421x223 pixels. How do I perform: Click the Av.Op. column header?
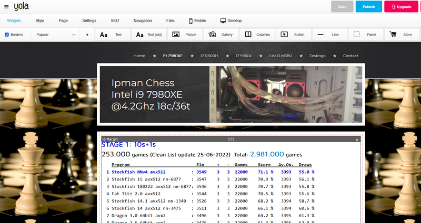(x=286, y=165)
